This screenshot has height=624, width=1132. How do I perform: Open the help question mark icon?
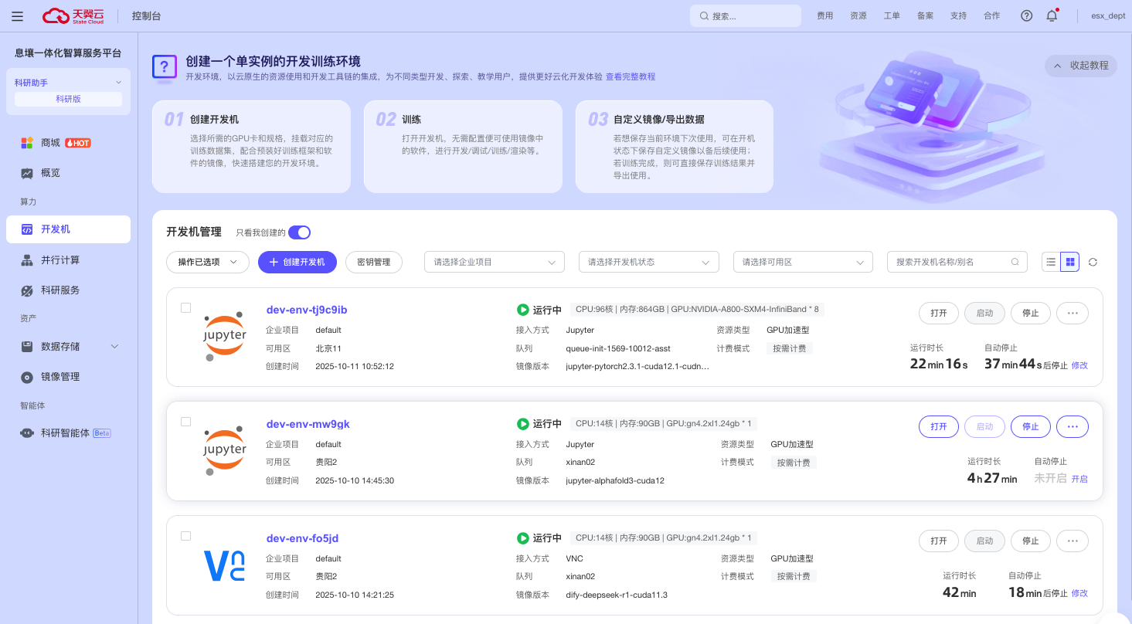pos(1026,15)
